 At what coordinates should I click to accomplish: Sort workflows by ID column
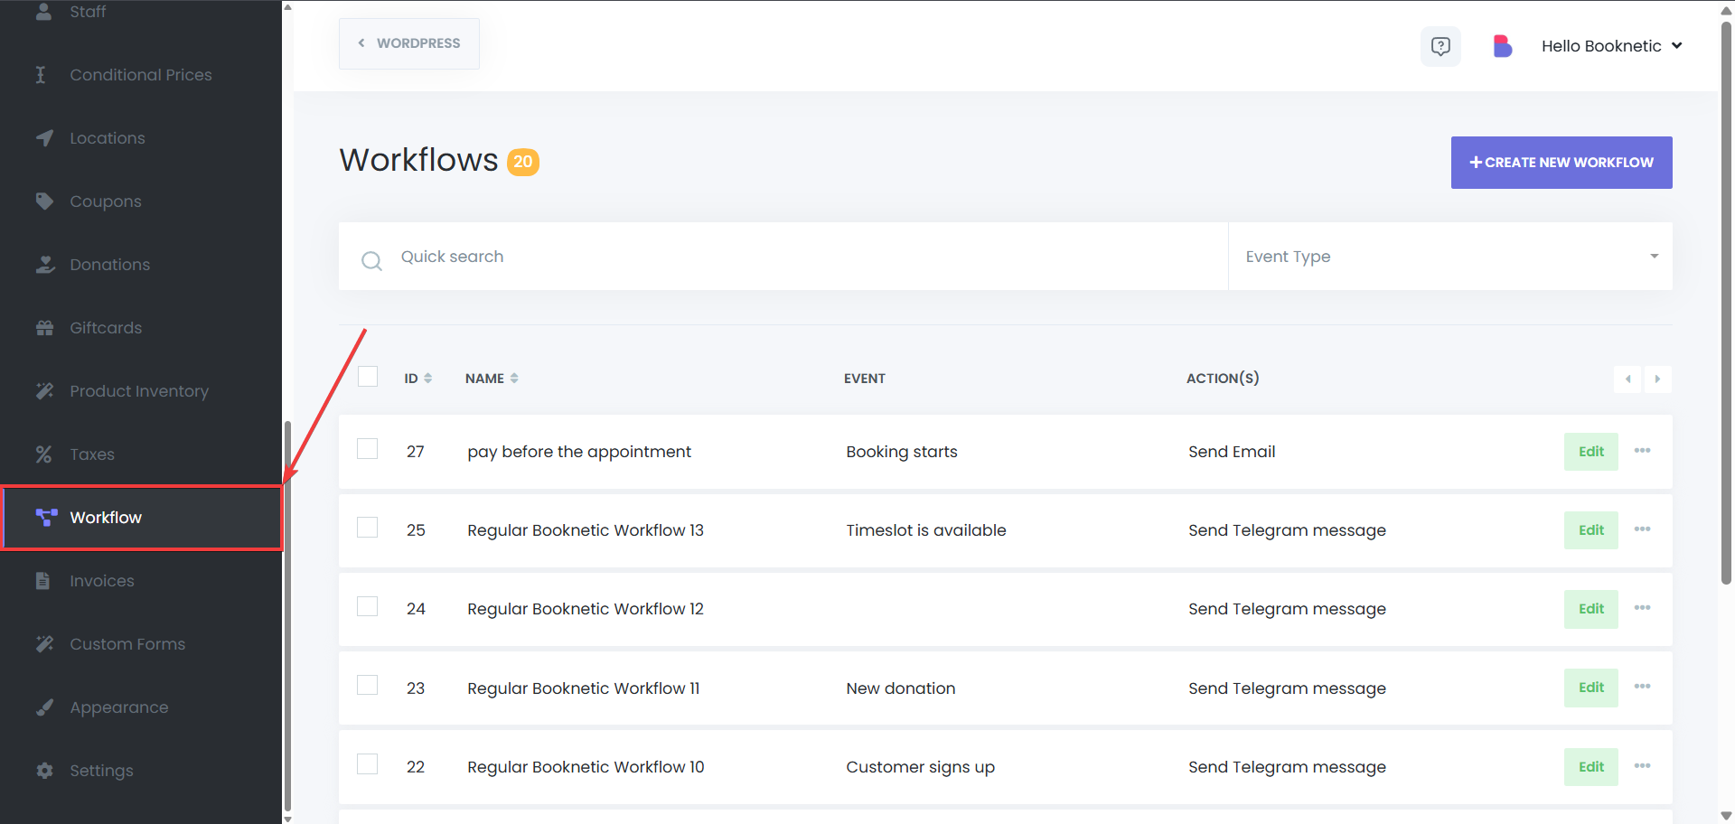point(417,379)
